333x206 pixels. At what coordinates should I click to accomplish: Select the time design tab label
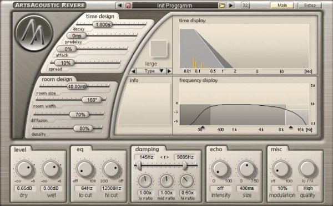[100, 16]
